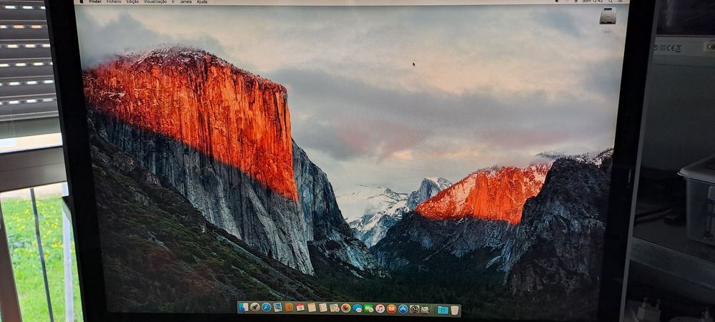The image size is (715, 322).
Task: Open the Ir menu in the menu bar
Action: point(173,2)
